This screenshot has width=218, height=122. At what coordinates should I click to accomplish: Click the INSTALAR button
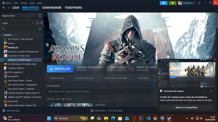[x=60, y=69]
